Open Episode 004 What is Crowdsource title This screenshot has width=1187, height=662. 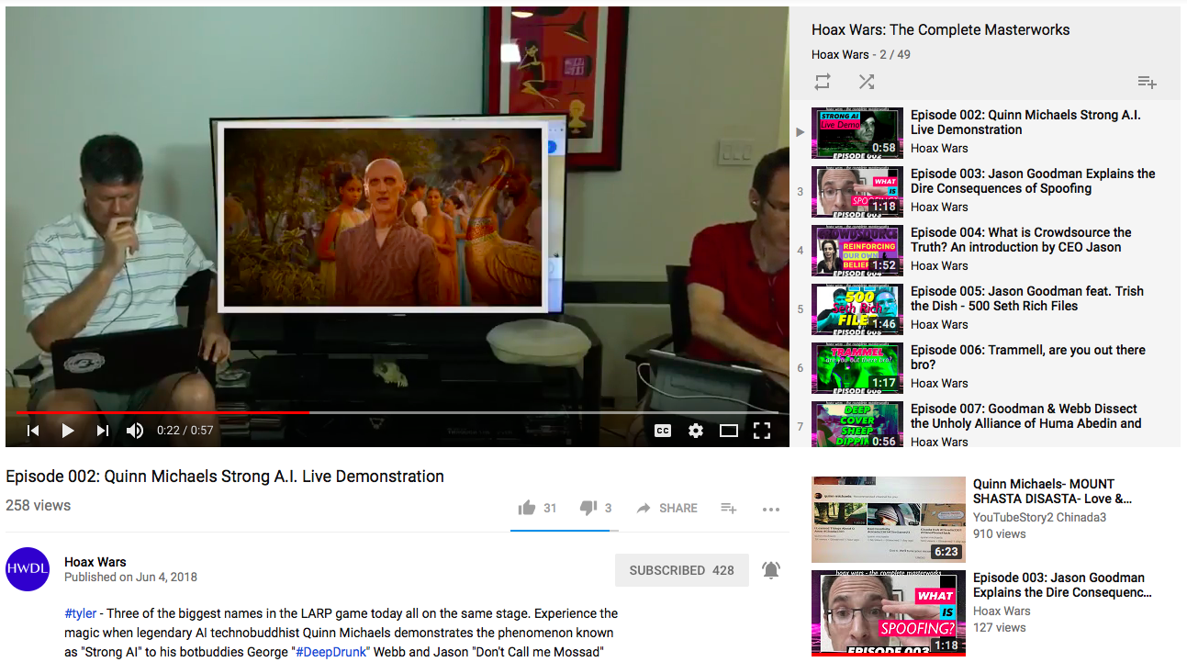pos(1021,240)
